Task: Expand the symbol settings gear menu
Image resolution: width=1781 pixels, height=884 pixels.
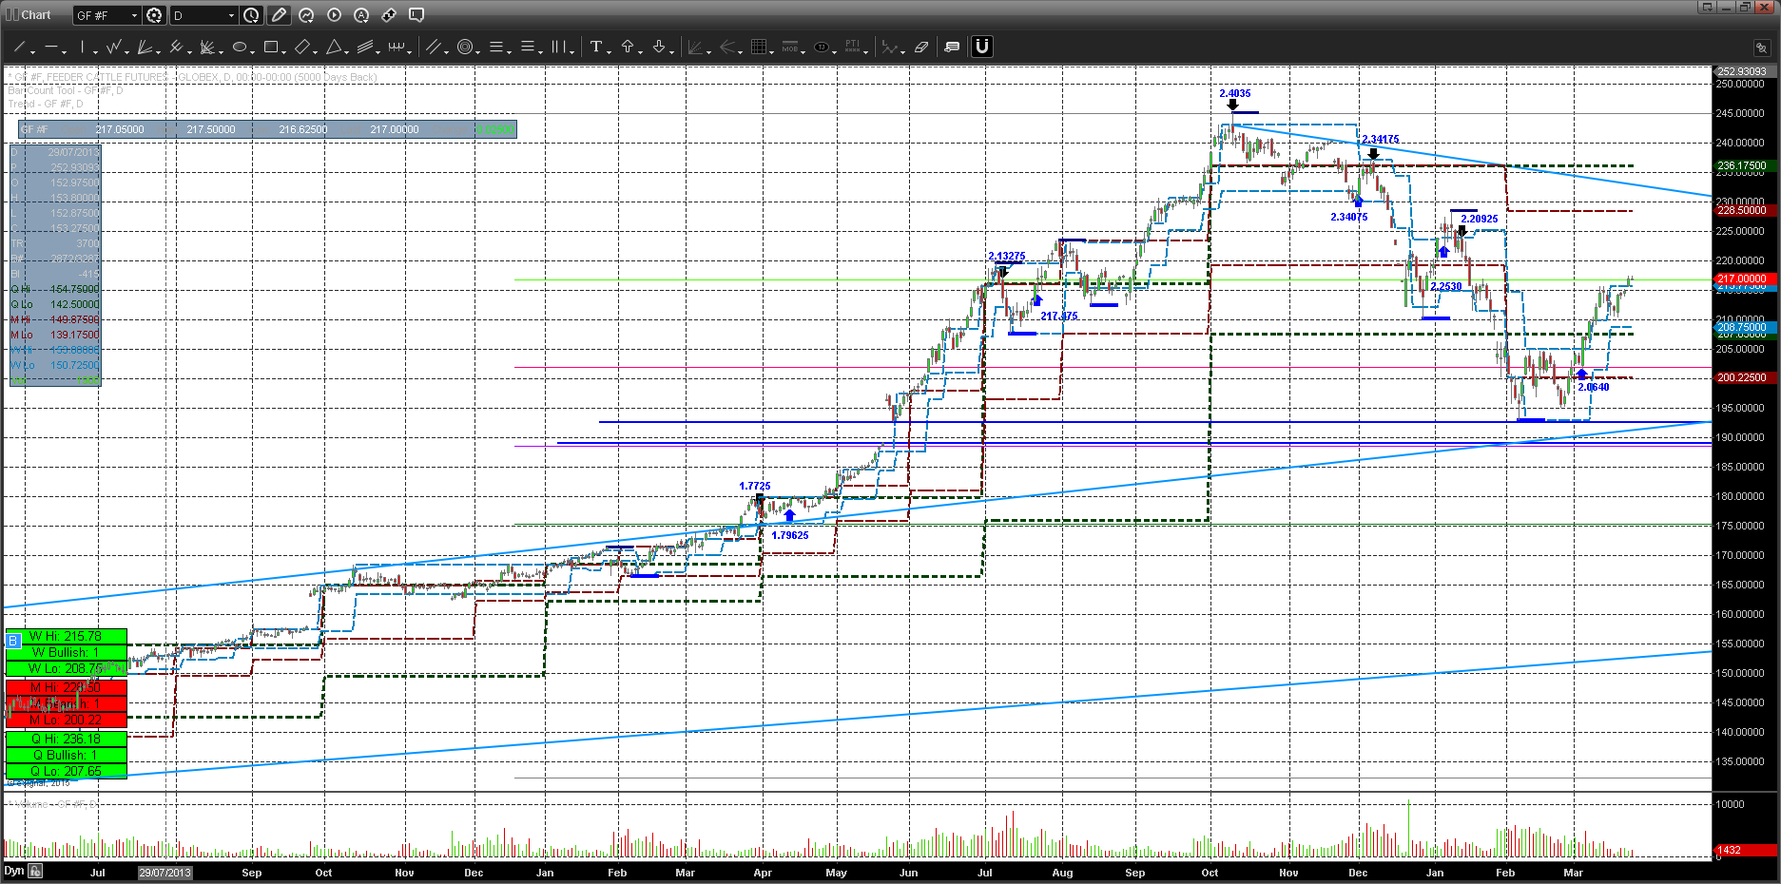Action: [154, 15]
